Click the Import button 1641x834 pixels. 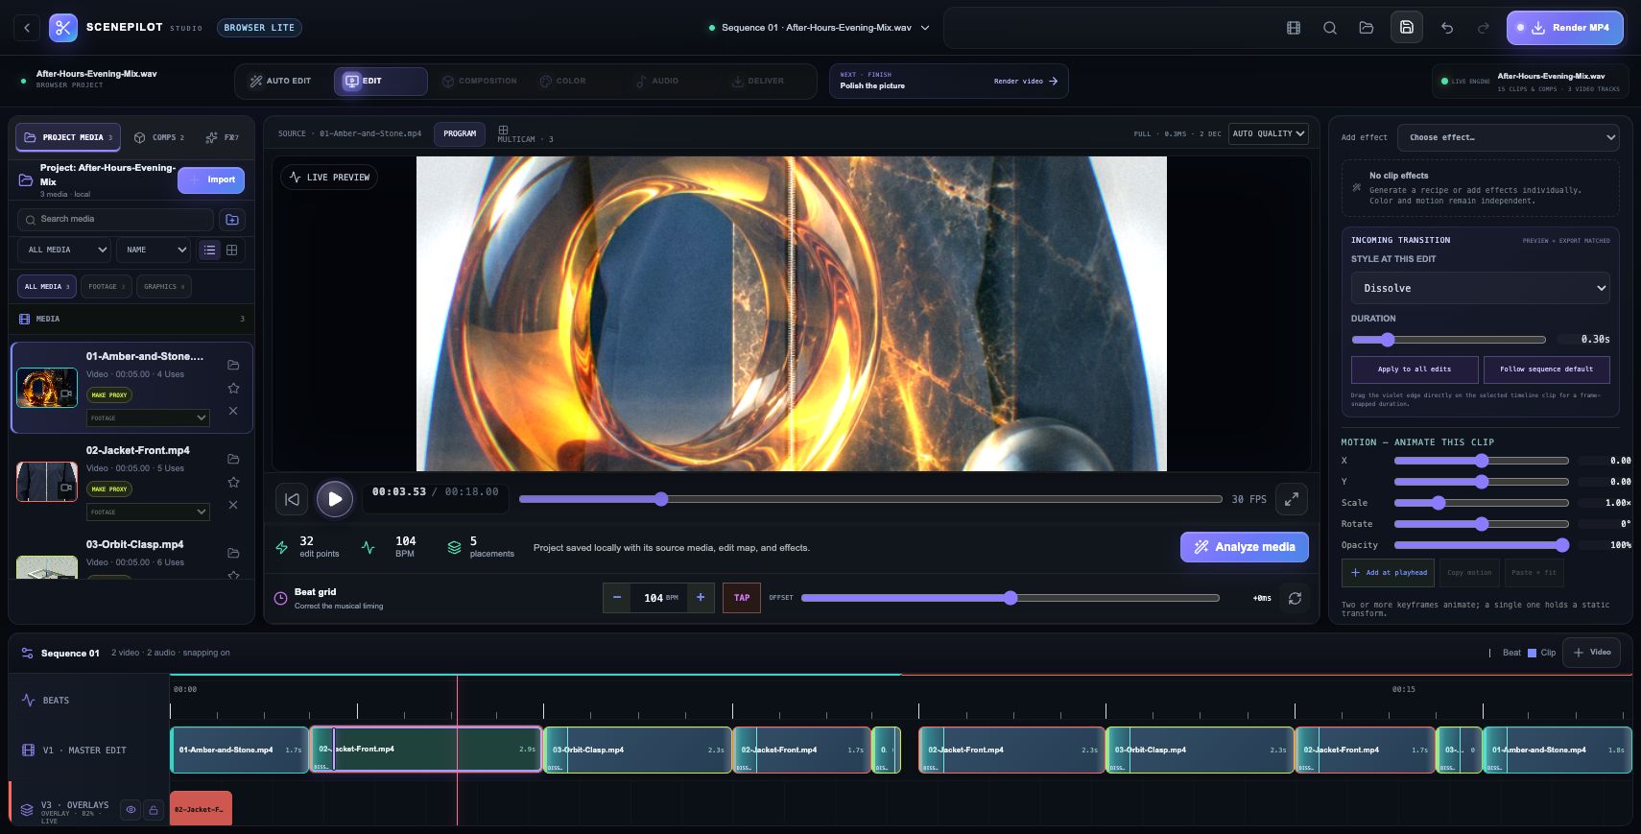211,179
